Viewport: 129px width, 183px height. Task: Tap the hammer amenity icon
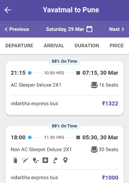25,160
